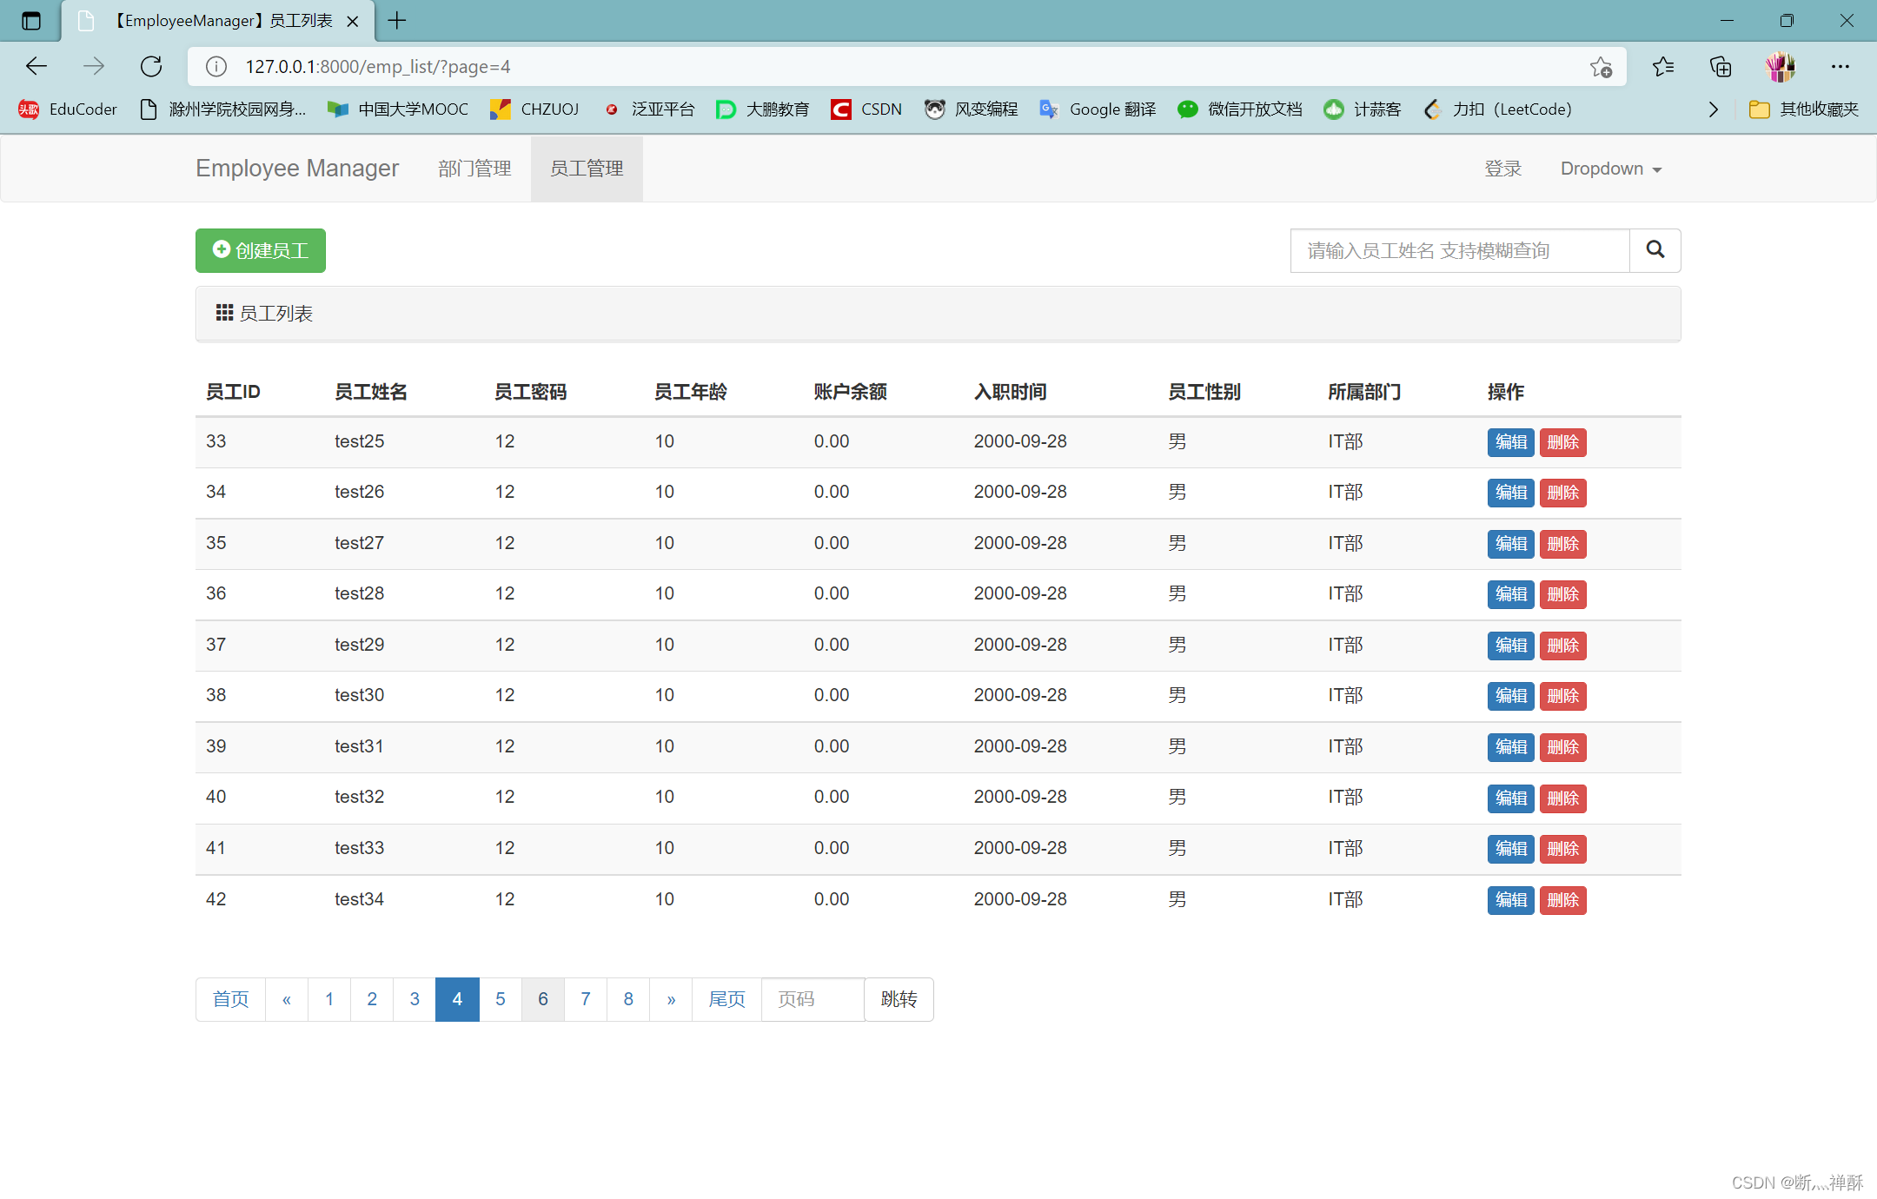Click 编辑 for employee test28

coord(1510,594)
